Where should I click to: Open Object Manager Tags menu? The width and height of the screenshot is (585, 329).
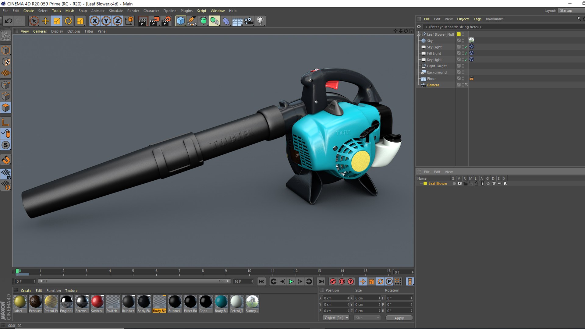click(x=477, y=19)
